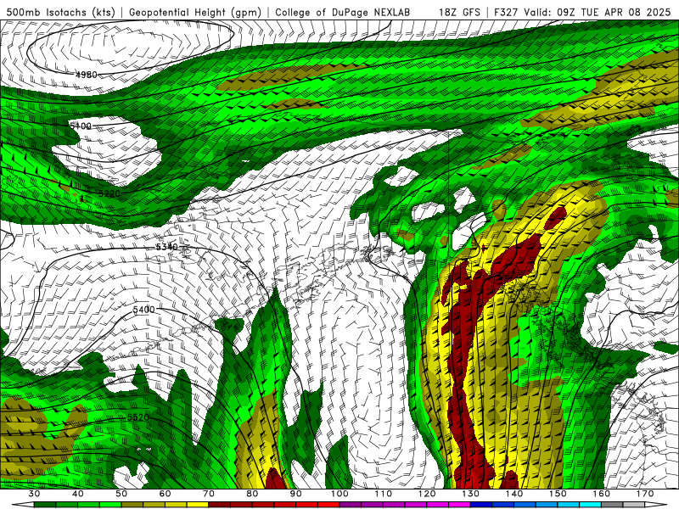
Task: Click the 5100 height contour label
Action: 81,126
